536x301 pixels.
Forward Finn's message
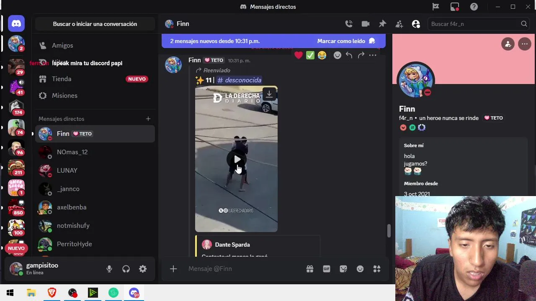(x=361, y=55)
